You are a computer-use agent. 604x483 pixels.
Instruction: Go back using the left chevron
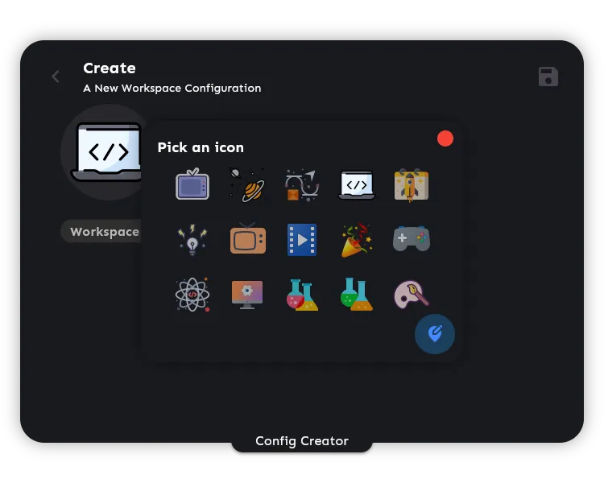click(x=56, y=76)
